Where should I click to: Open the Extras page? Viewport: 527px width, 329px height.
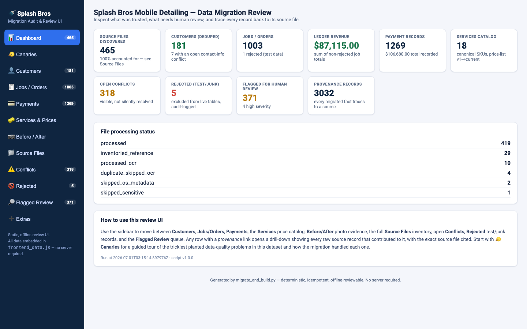42,219
